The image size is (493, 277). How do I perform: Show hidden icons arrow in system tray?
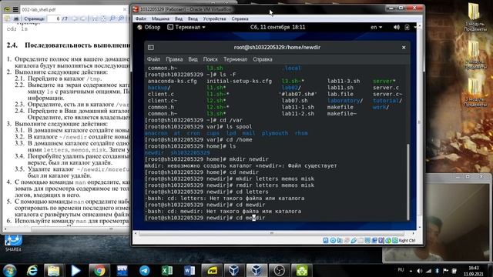[411, 271]
